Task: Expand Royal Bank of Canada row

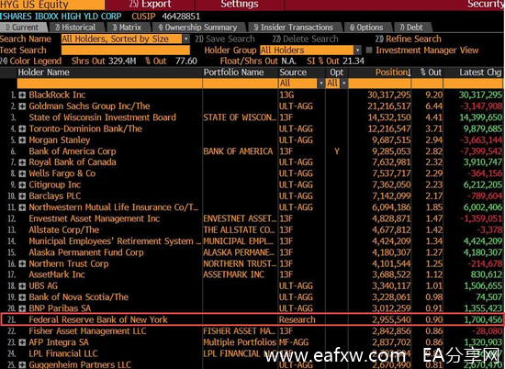Action: tap(22, 162)
